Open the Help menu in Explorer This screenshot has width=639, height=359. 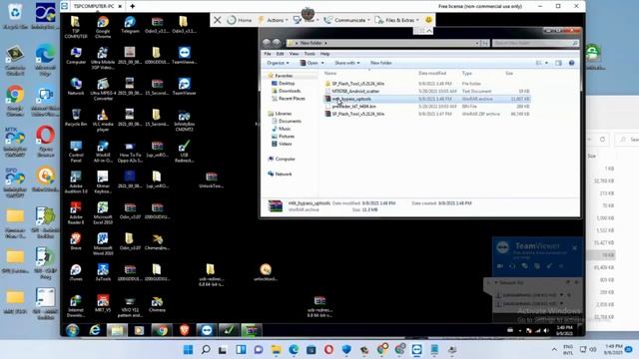point(324,53)
